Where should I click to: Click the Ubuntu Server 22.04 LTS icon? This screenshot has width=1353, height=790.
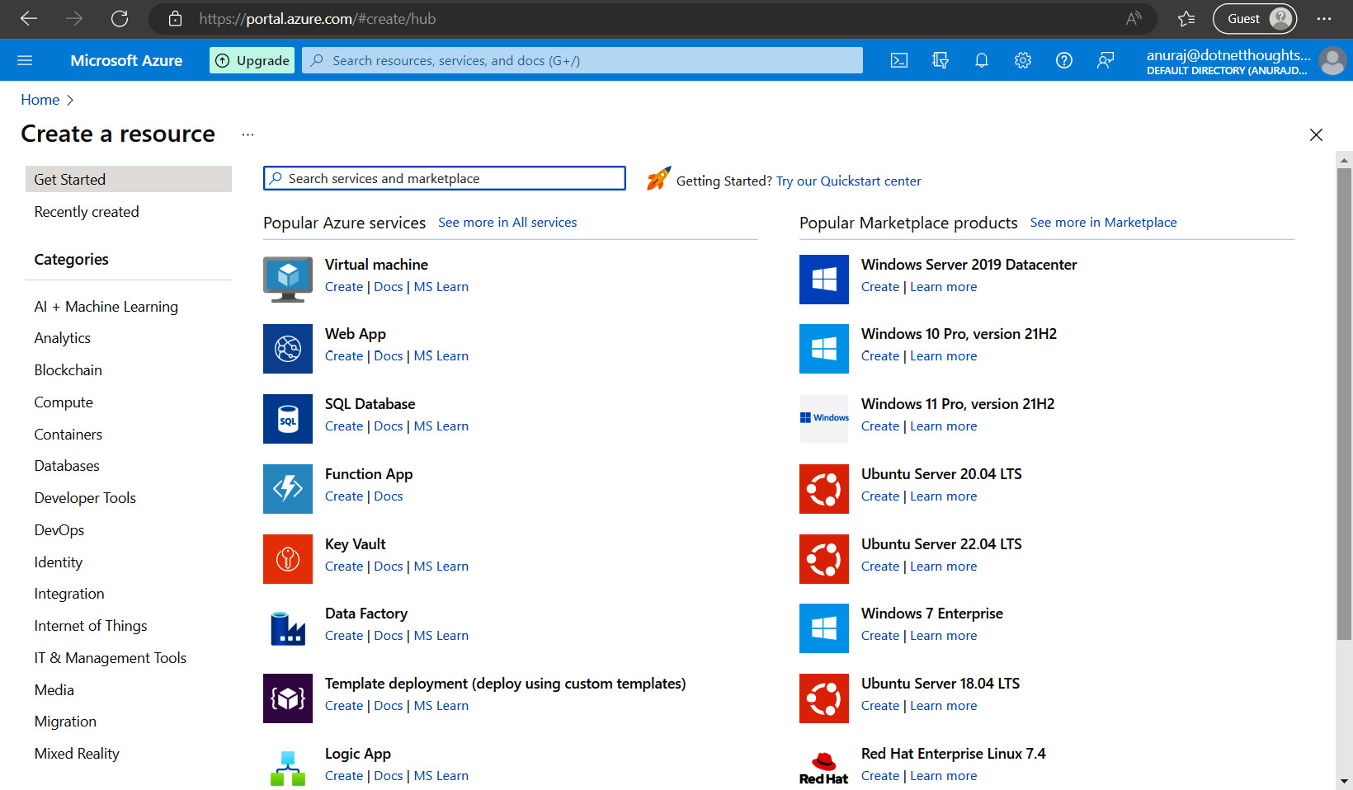(824, 559)
